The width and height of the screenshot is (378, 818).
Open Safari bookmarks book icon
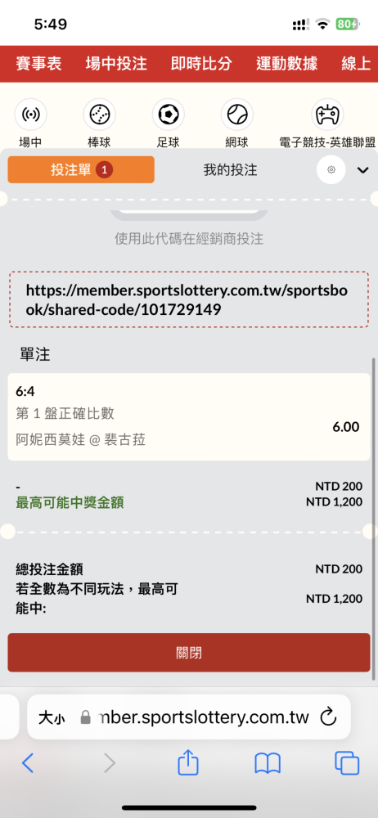pyautogui.click(x=268, y=764)
